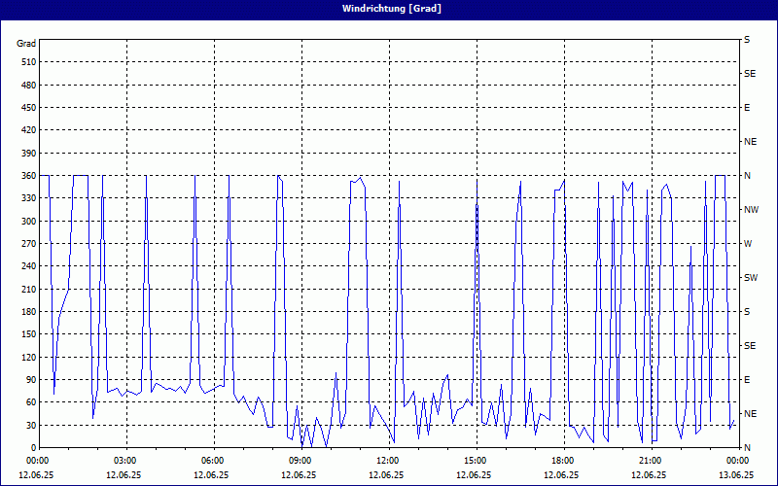This screenshot has height=486, width=778.
Task: Select the 15:00 time tick label
Action: click(475, 461)
